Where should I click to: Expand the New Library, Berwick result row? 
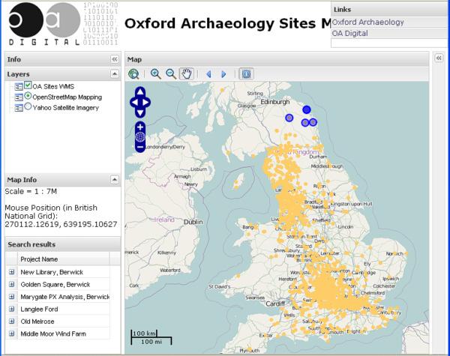point(11,272)
